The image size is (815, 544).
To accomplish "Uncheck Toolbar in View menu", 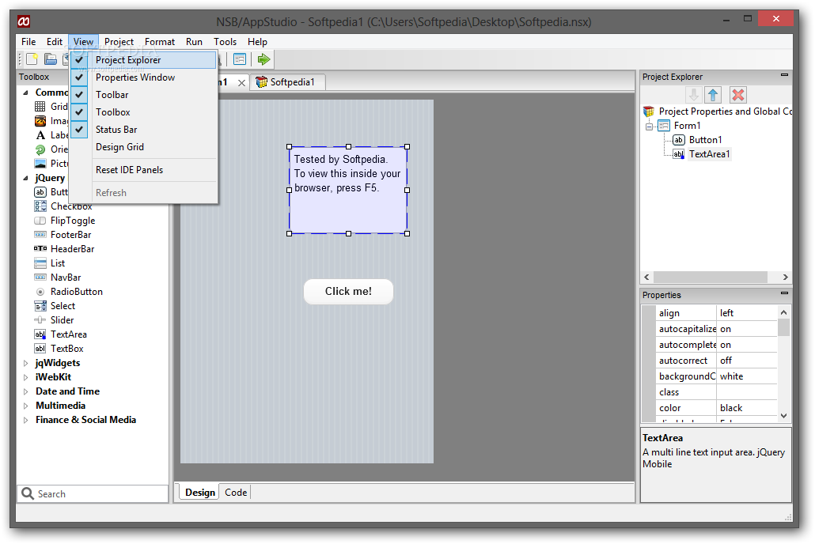I will click(143, 95).
